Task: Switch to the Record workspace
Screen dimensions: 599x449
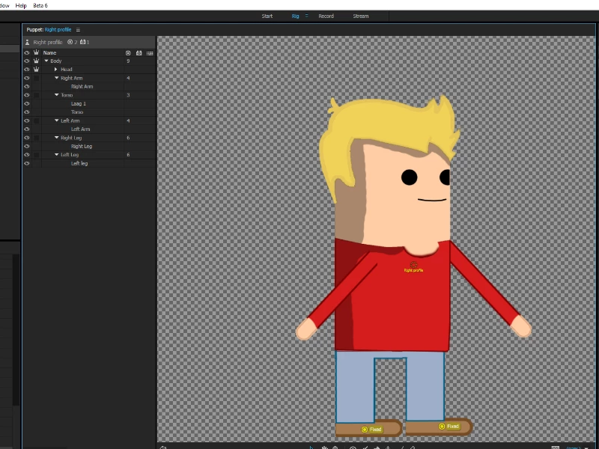Action: click(x=326, y=16)
